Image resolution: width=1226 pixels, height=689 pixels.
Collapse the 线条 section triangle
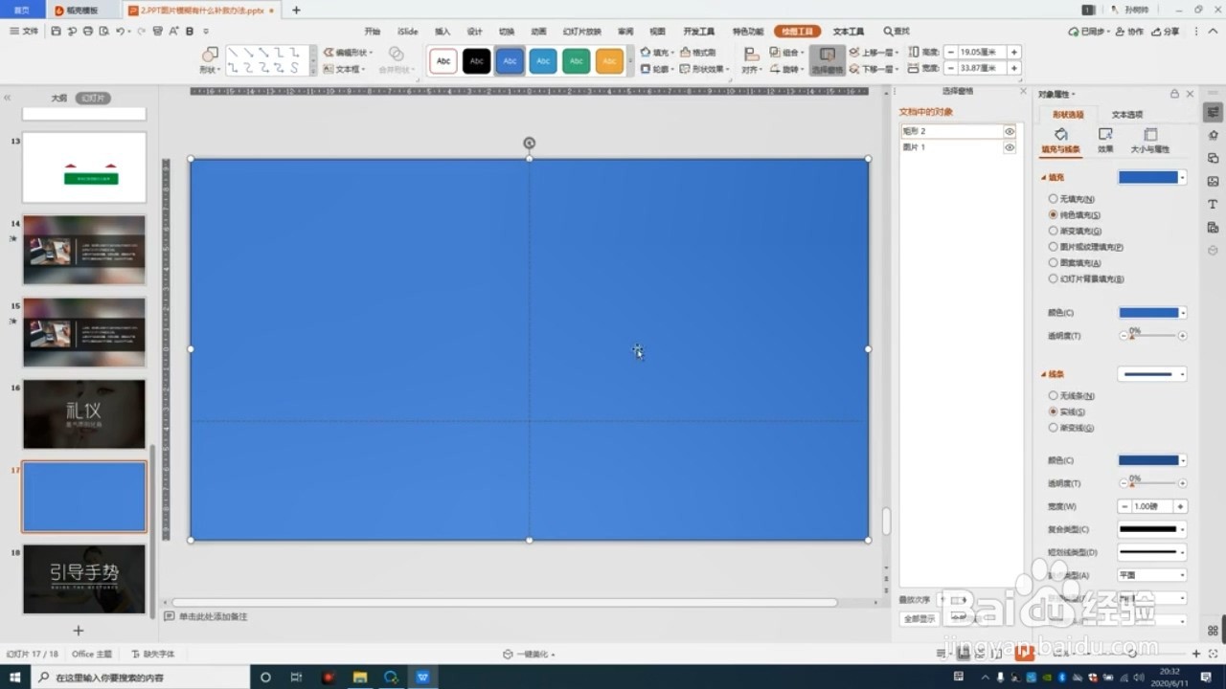pos(1044,374)
